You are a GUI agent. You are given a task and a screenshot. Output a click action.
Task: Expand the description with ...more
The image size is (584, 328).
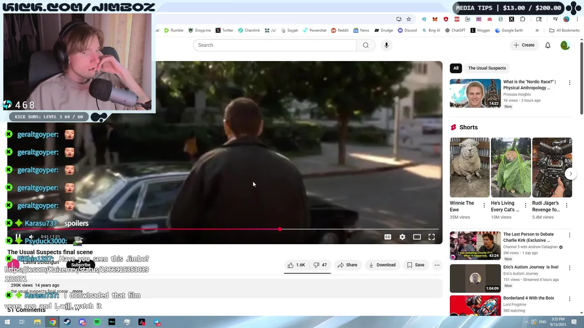(76, 292)
